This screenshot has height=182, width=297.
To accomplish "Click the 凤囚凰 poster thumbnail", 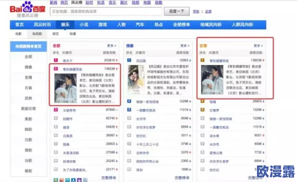I will pyautogui.click(x=136, y=79).
